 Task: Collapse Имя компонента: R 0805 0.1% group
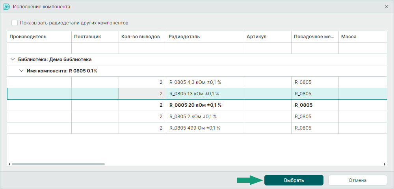[21, 71]
